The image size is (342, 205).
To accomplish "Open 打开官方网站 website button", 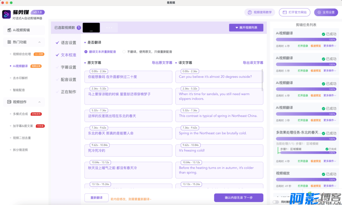I will 295,12.
